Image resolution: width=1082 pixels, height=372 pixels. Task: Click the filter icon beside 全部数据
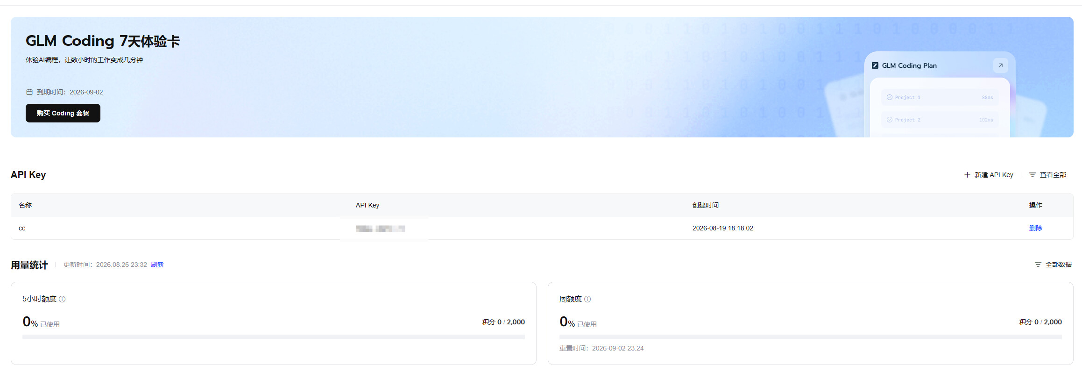tap(1038, 265)
